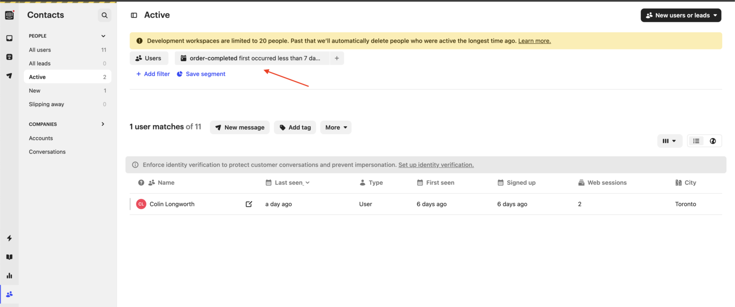735x307 pixels.
Task: Open the Knowledge book icon in sidebar
Action: pyautogui.click(x=9, y=257)
